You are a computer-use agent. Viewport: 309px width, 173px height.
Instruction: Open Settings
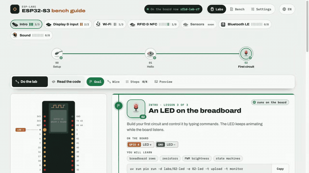(x=261, y=9)
